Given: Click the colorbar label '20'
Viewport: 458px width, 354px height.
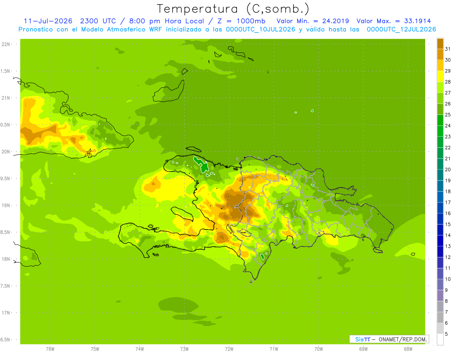Looking at the screenshot, I should [448, 170].
